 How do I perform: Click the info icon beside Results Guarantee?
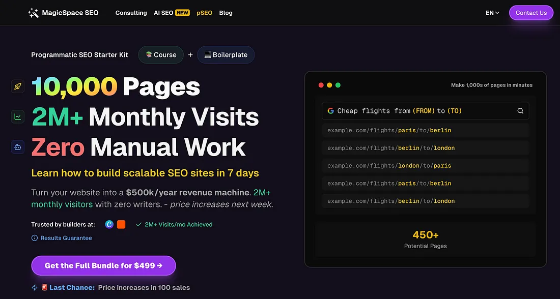(x=34, y=237)
